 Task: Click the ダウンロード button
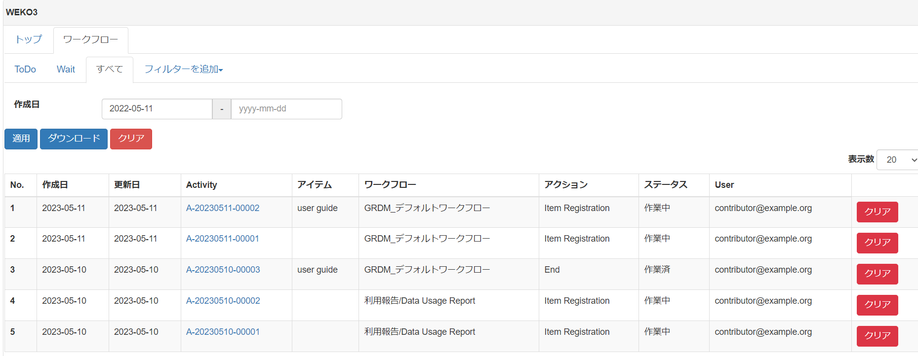pos(74,139)
